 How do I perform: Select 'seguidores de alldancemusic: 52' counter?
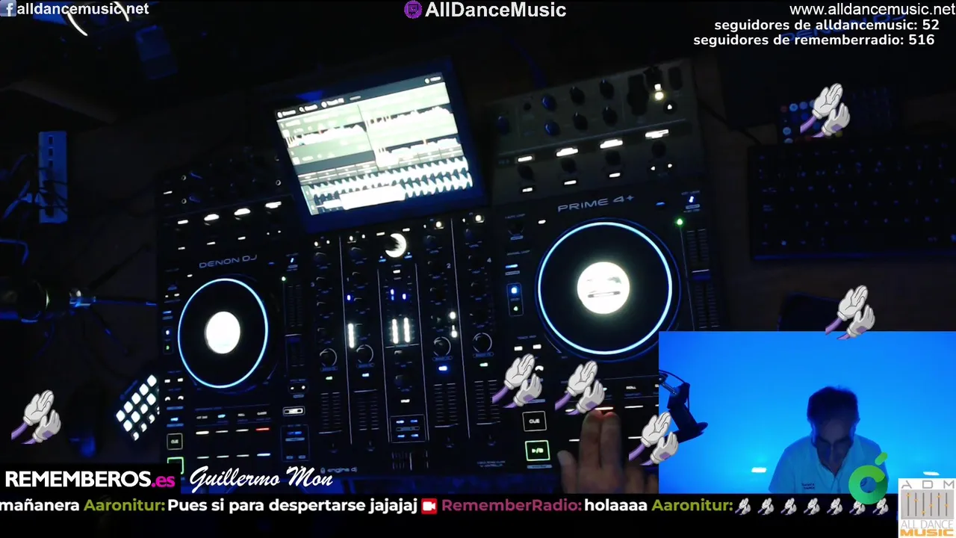[827, 25]
